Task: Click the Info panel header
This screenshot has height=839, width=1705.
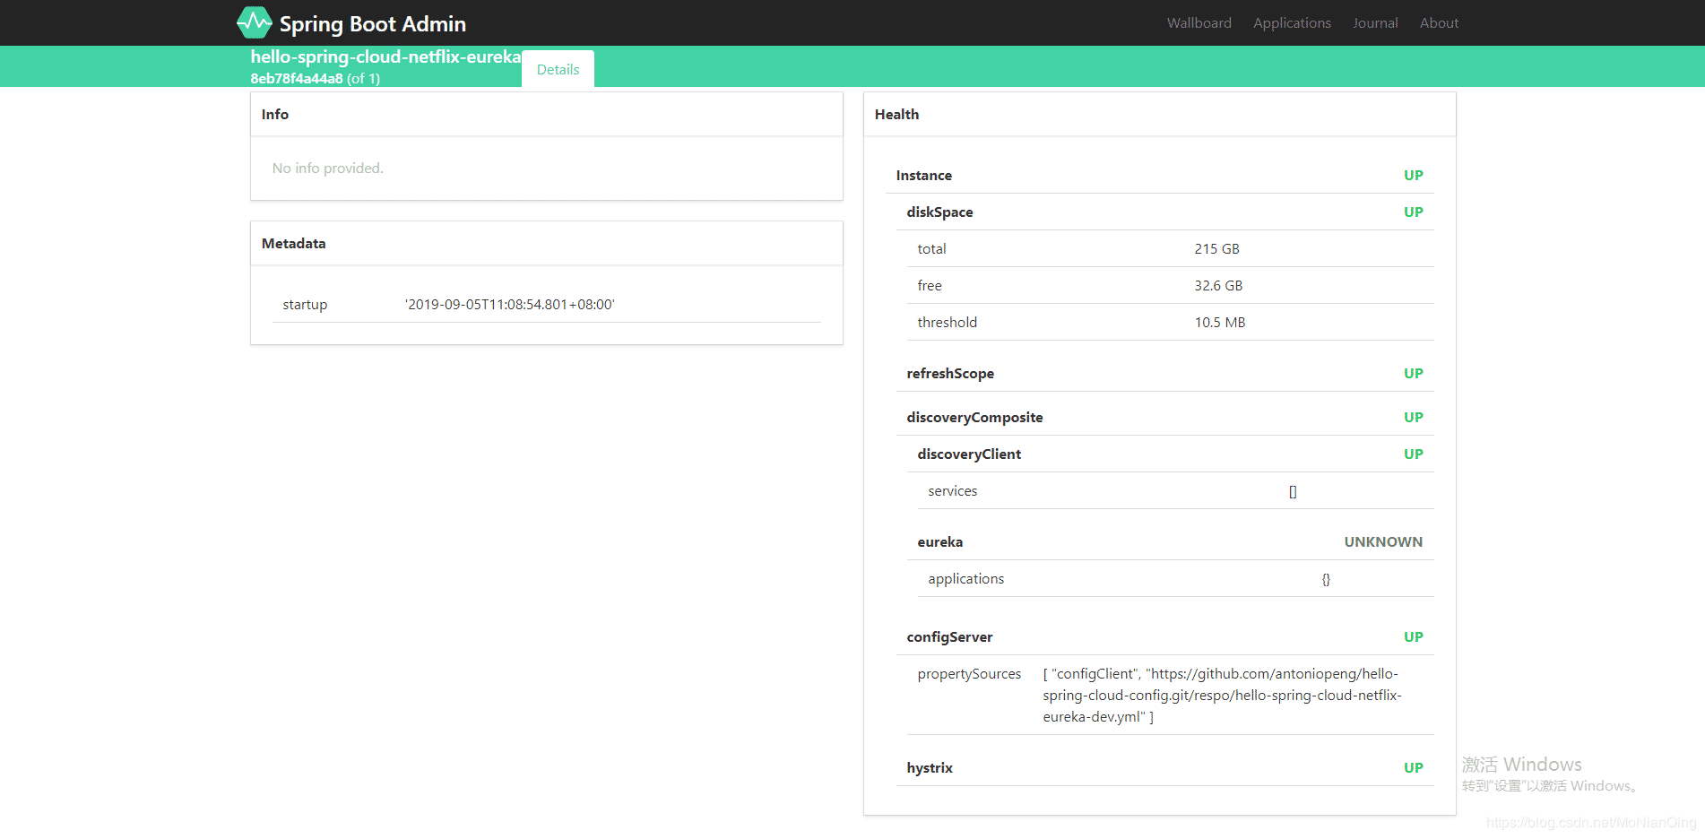Action: click(x=274, y=114)
